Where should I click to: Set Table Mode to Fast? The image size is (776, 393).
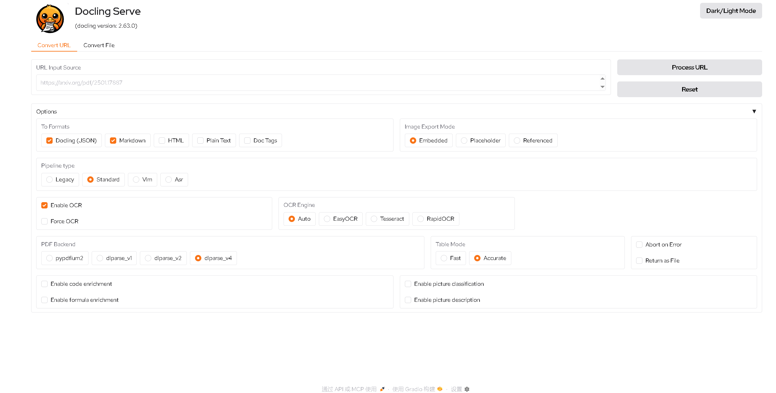pyautogui.click(x=444, y=258)
